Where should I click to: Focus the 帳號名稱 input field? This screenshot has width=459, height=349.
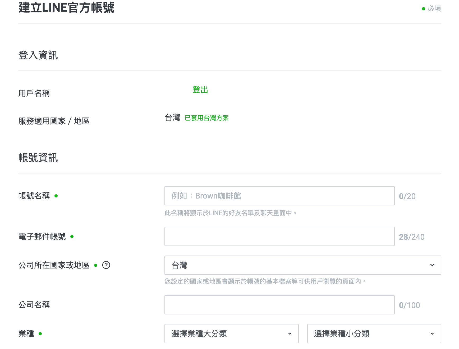[279, 196]
